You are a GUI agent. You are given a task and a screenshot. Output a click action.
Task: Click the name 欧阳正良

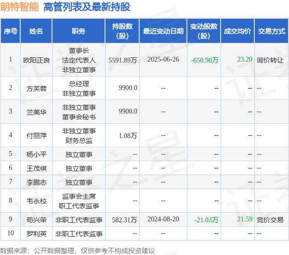tap(37, 60)
